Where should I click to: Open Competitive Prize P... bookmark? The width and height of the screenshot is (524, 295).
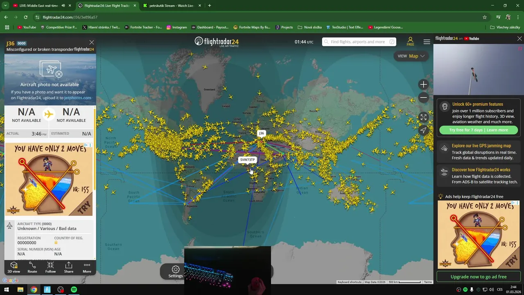[x=58, y=27]
